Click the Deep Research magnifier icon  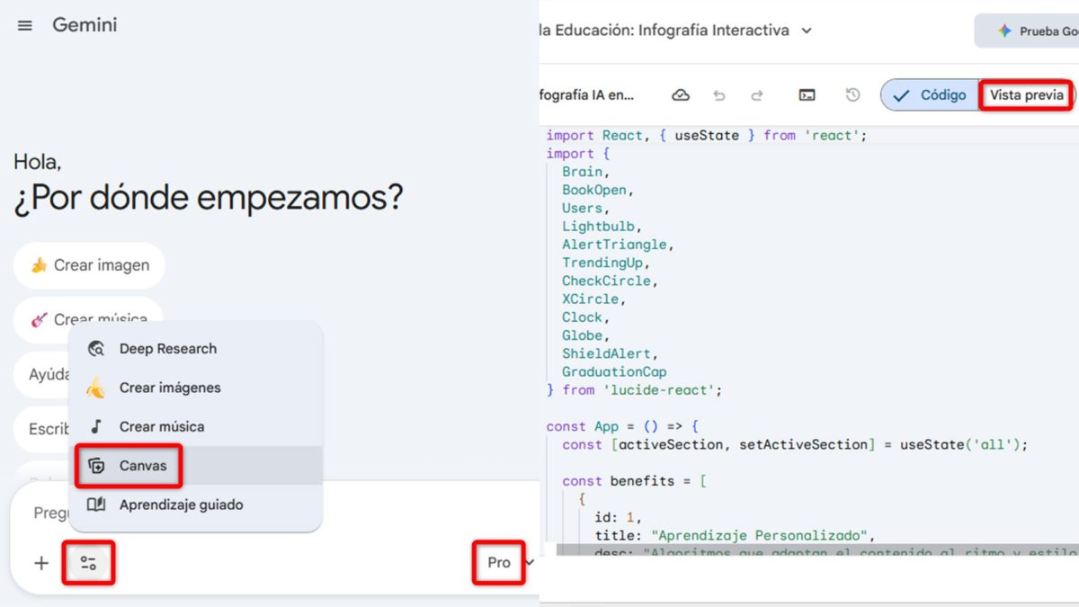[96, 349]
